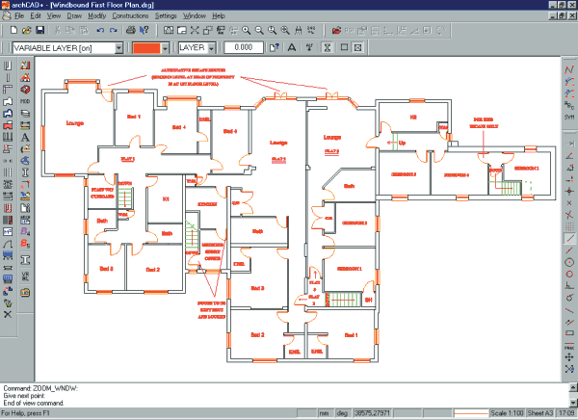
Task: Click the Open file folder icon
Action: tap(24, 31)
